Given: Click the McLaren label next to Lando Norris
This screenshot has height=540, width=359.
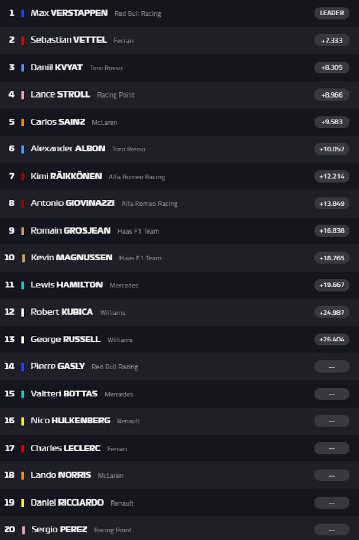Looking at the screenshot, I should pos(110,476).
